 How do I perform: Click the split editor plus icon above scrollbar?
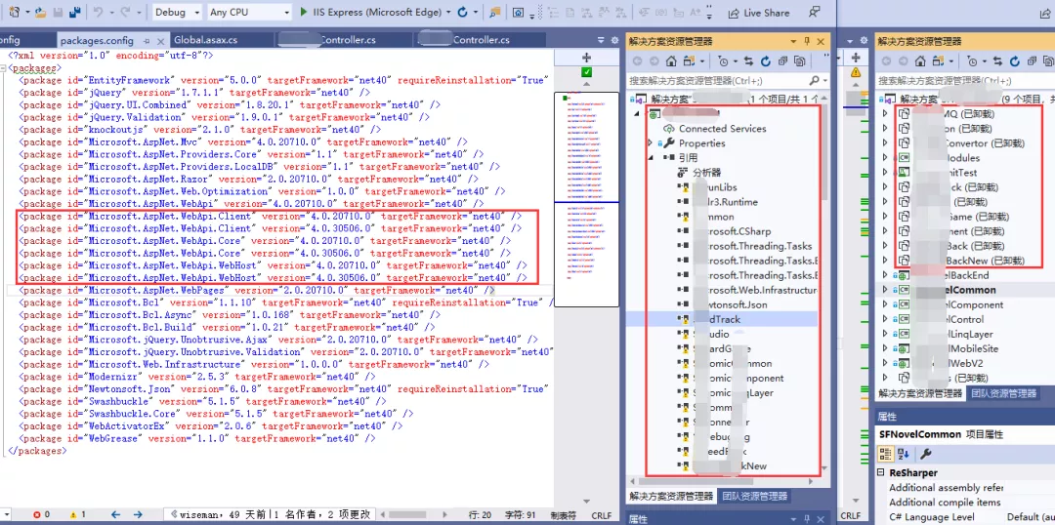click(x=586, y=58)
